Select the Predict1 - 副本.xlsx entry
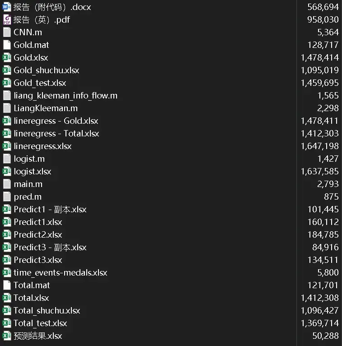 (x=50, y=209)
